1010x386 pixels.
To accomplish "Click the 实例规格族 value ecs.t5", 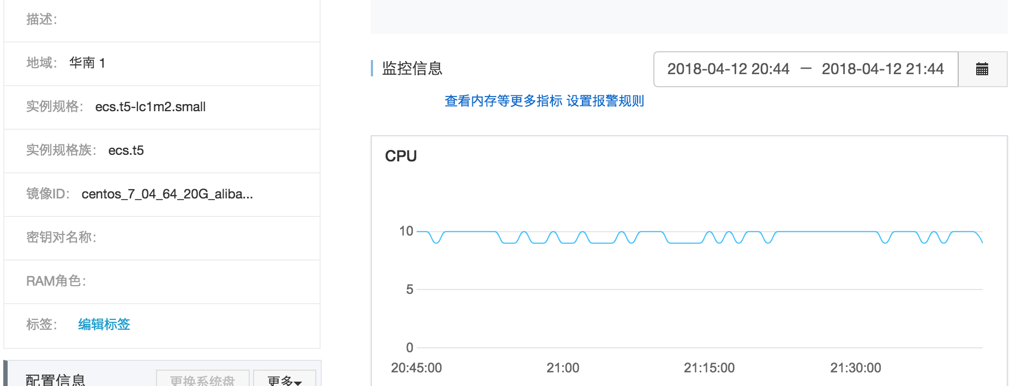I will (126, 150).
